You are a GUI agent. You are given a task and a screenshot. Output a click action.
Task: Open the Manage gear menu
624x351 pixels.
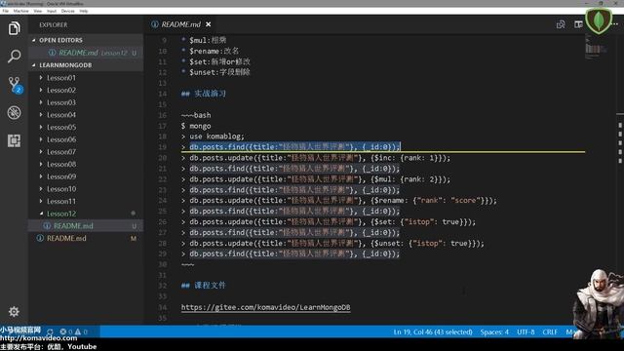[14, 311]
